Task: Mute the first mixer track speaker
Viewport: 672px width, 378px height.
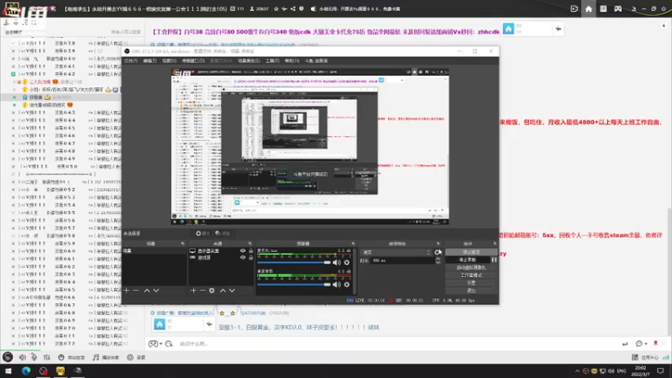Action: coord(337,262)
